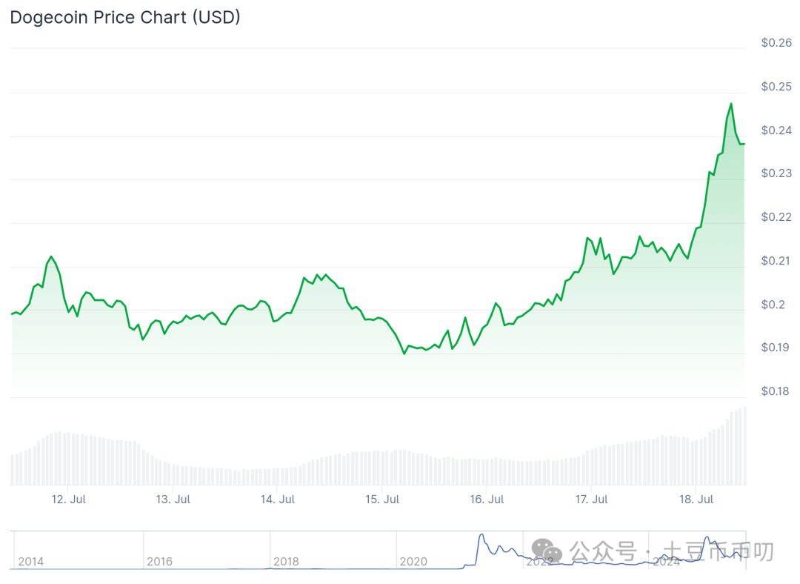Jump to 2018 in the range navigator
Image resolution: width=800 pixels, height=584 pixels.
tap(286, 561)
